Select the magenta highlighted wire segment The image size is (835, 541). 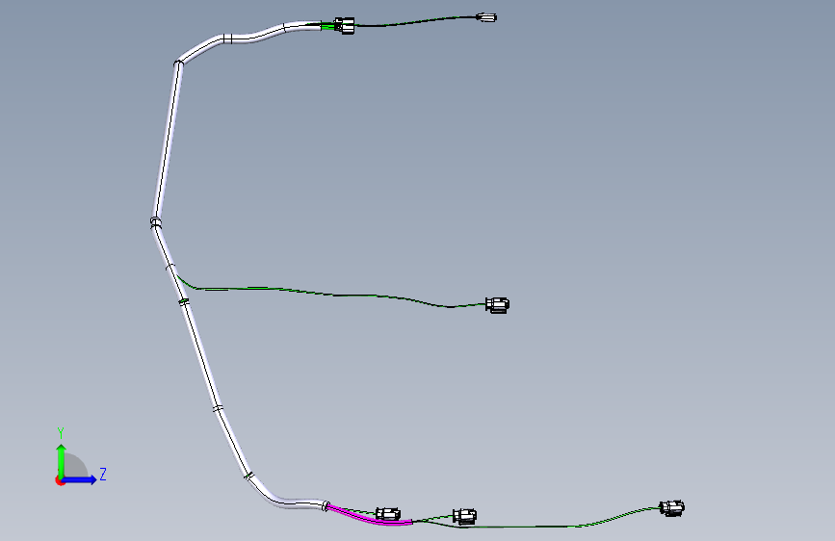pos(370,517)
